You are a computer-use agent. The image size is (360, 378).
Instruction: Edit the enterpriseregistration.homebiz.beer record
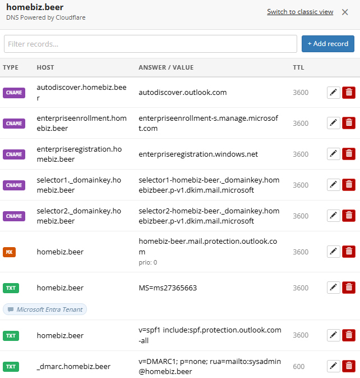click(333, 154)
